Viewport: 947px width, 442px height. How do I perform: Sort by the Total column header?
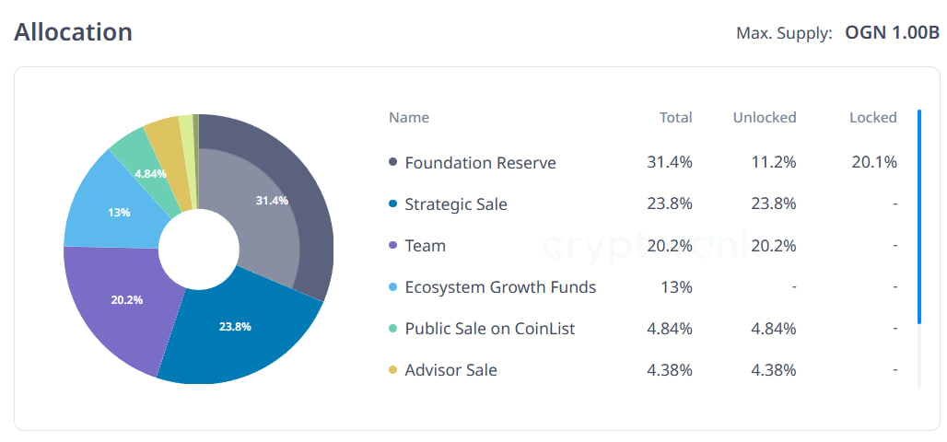(x=675, y=118)
